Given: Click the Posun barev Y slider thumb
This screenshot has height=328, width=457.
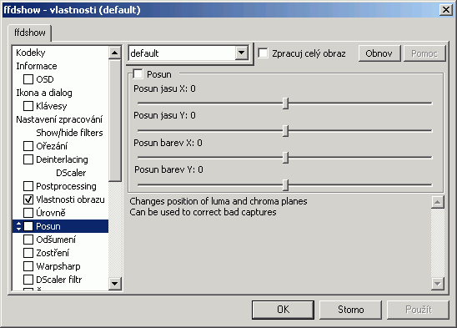Looking at the screenshot, I should 285,185.
